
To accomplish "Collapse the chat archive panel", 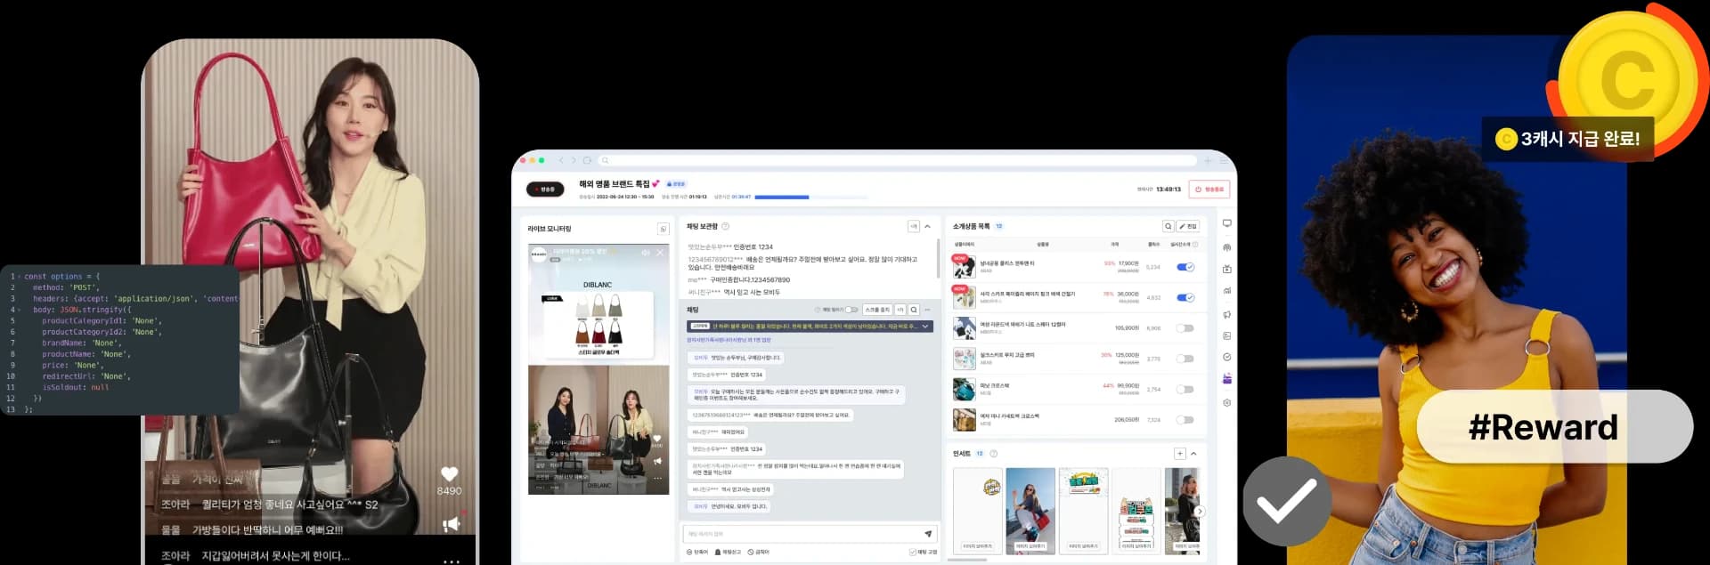I will pyautogui.click(x=927, y=226).
